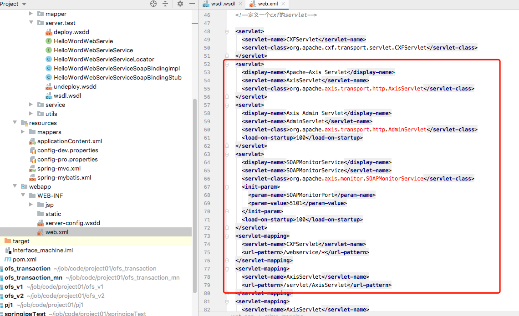Close the wsdl.wsdl tab

240,4
